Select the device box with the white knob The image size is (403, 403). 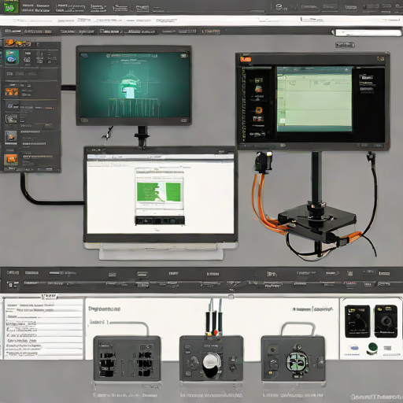[x=211, y=358]
